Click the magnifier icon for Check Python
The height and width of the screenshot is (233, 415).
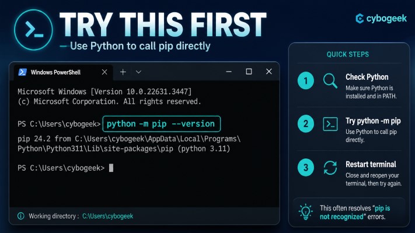[x=330, y=81]
